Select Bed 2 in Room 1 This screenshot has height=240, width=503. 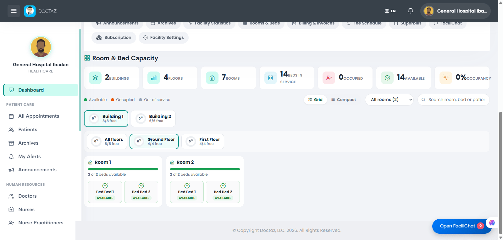141,192
